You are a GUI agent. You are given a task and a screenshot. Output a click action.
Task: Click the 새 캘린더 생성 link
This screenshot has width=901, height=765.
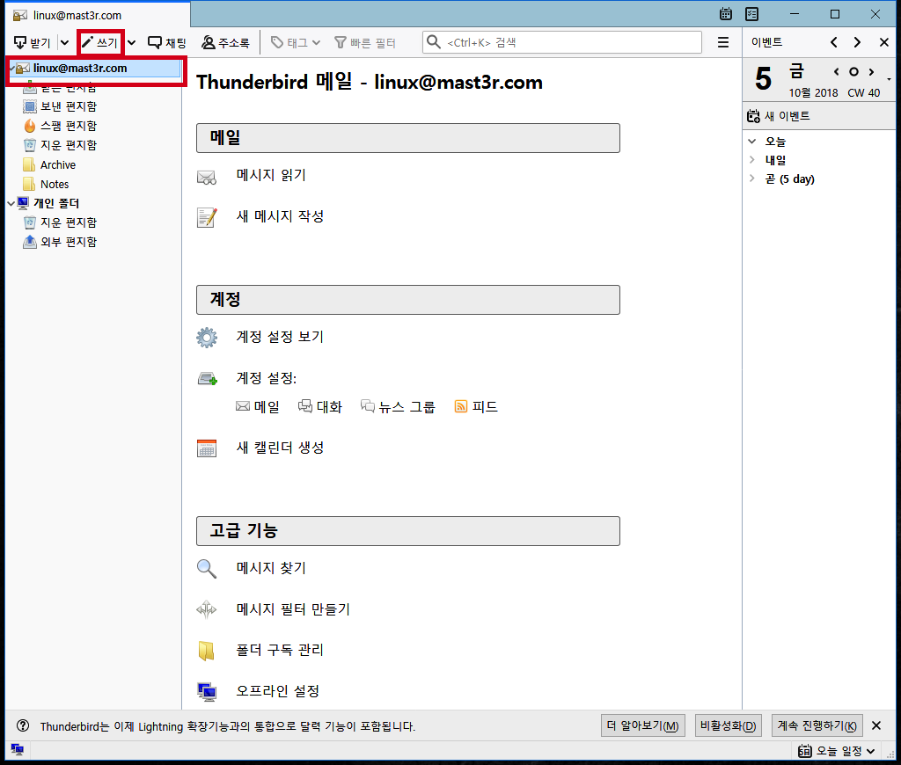pyautogui.click(x=280, y=448)
